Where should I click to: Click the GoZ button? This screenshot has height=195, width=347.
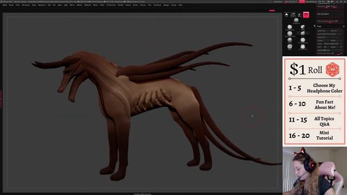click(320, 47)
